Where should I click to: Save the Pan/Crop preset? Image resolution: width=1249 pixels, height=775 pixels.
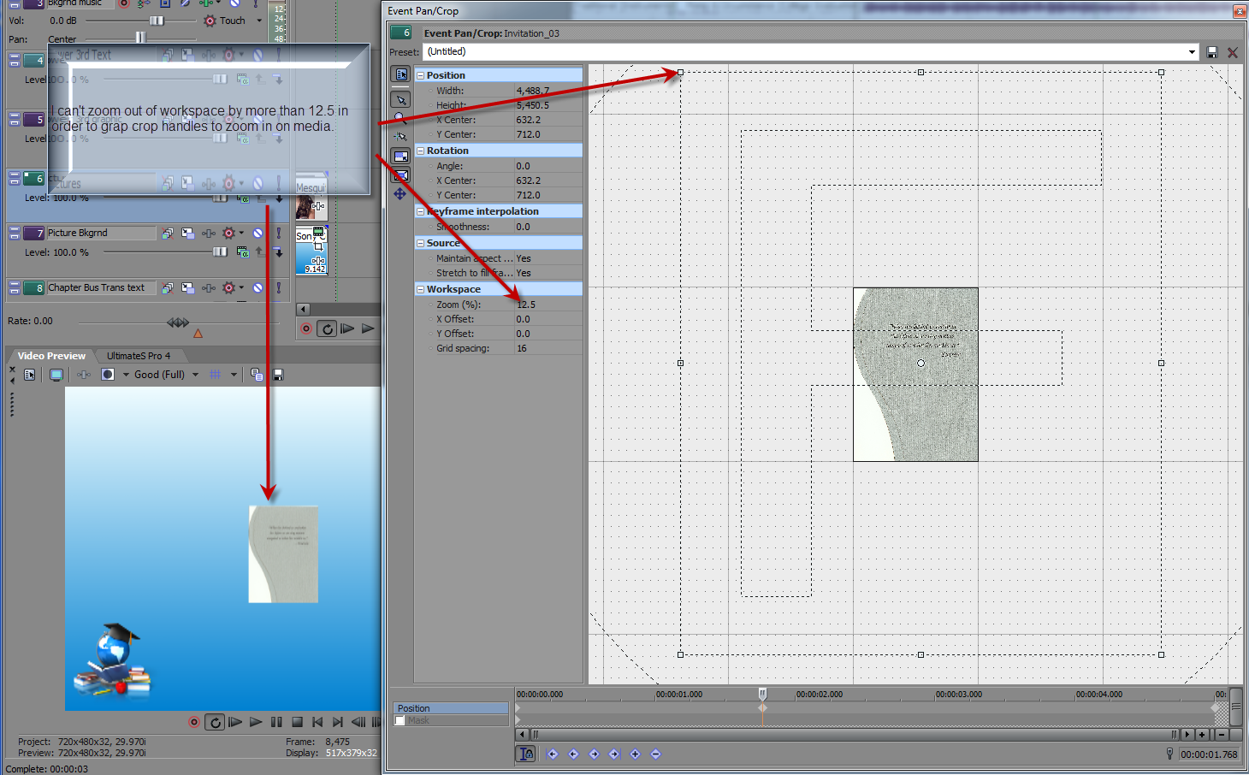click(1212, 52)
